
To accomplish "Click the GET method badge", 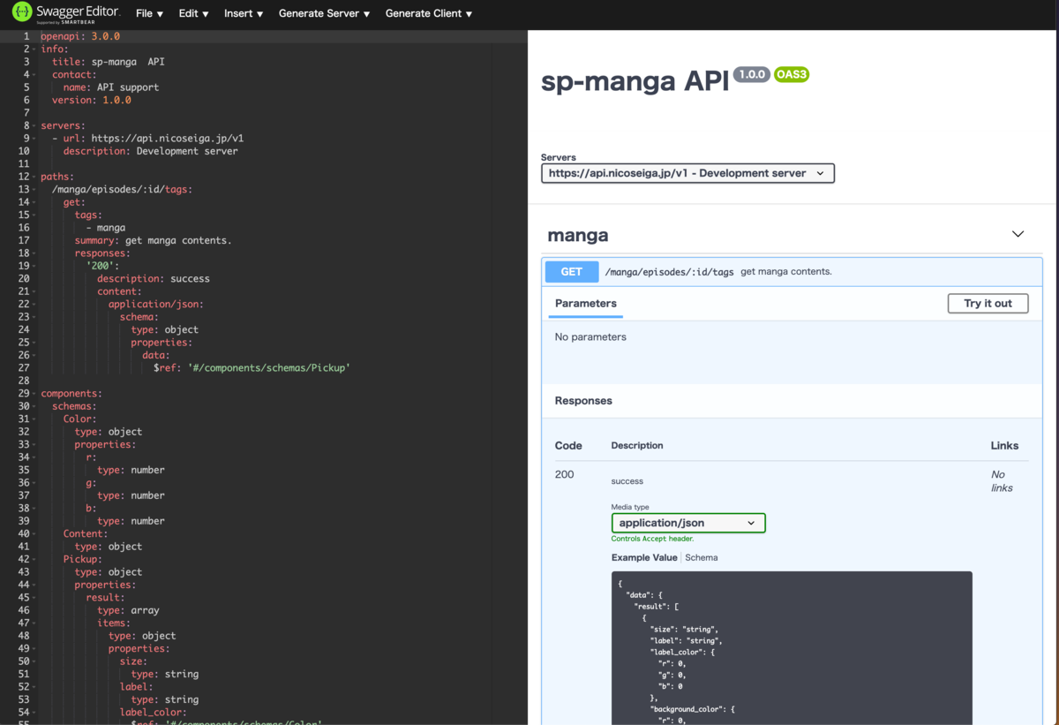I will (572, 272).
